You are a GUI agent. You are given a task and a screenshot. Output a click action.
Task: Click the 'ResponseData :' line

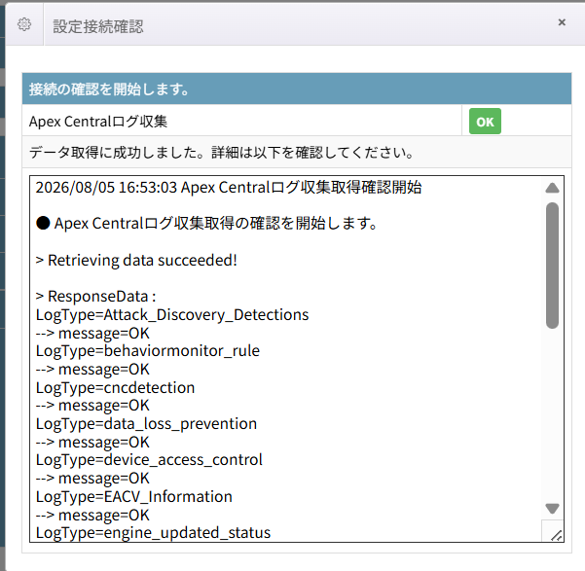coord(96,297)
